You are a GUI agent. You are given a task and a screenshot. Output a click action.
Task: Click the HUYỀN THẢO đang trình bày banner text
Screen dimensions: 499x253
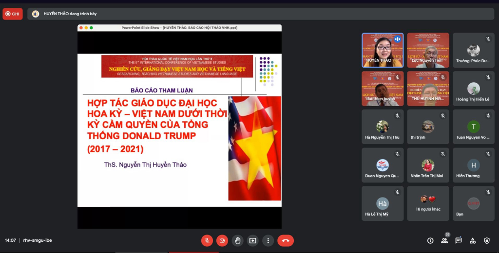point(70,14)
